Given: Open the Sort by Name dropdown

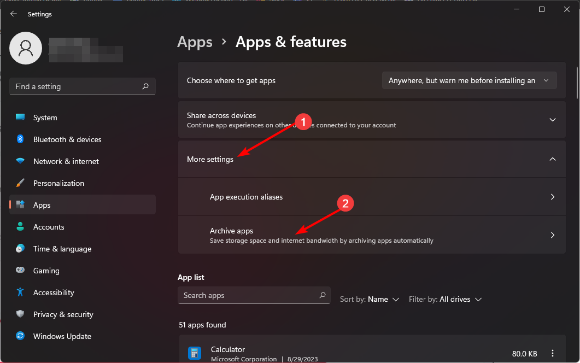Looking at the screenshot, I should click(370, 299).
